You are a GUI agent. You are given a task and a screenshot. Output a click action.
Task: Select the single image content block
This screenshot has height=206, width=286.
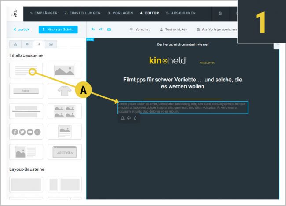(x=65, y=70)
